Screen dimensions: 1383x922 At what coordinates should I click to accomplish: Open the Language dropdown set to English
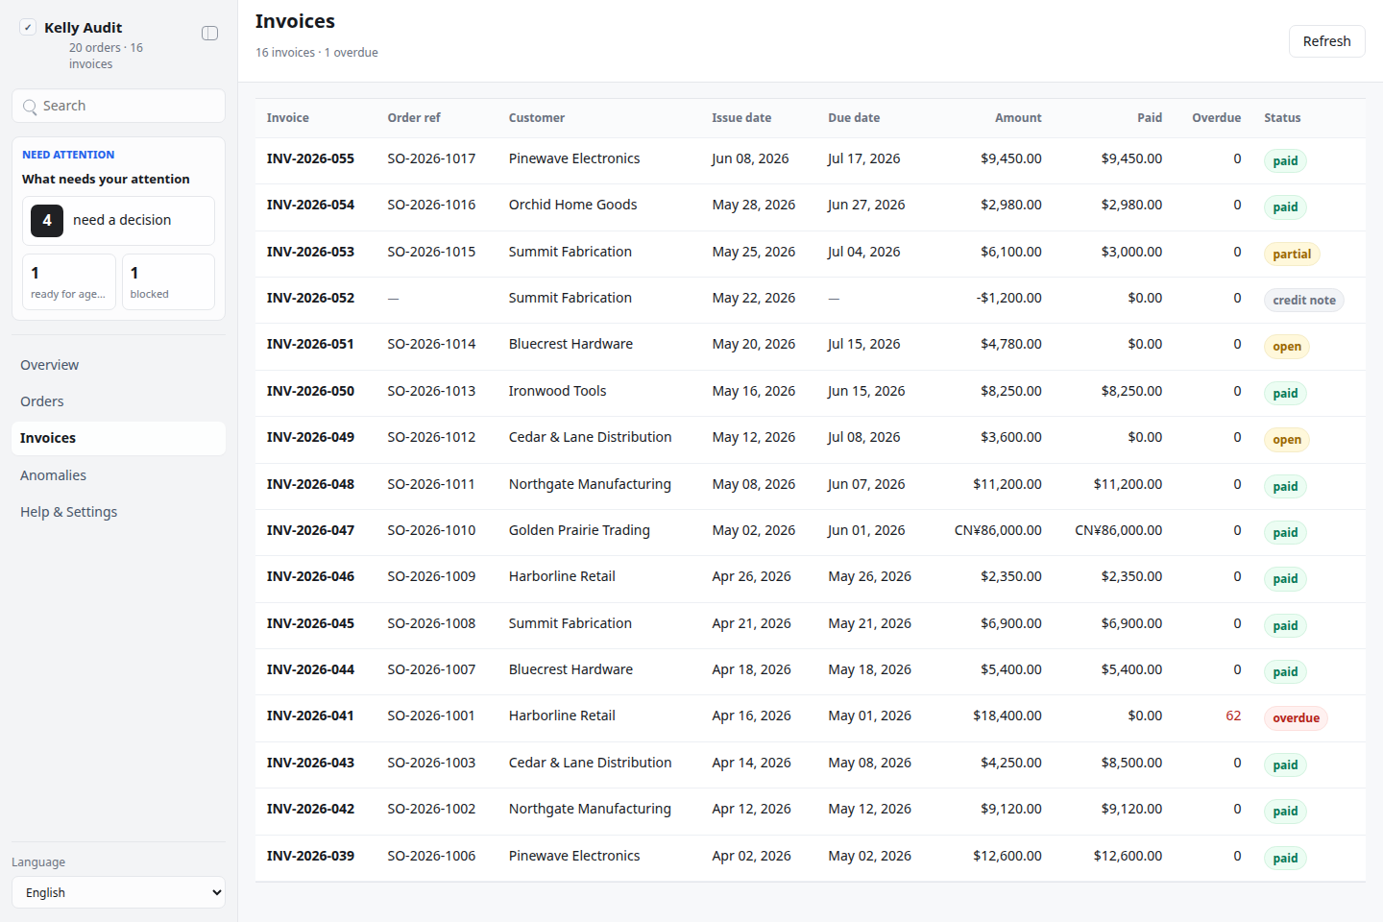[x=119, y=892]
